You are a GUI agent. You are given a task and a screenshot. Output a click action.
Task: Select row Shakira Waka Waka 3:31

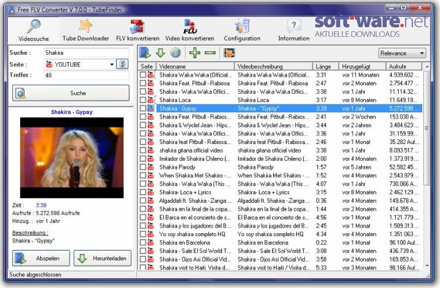[x=280, y=75]
